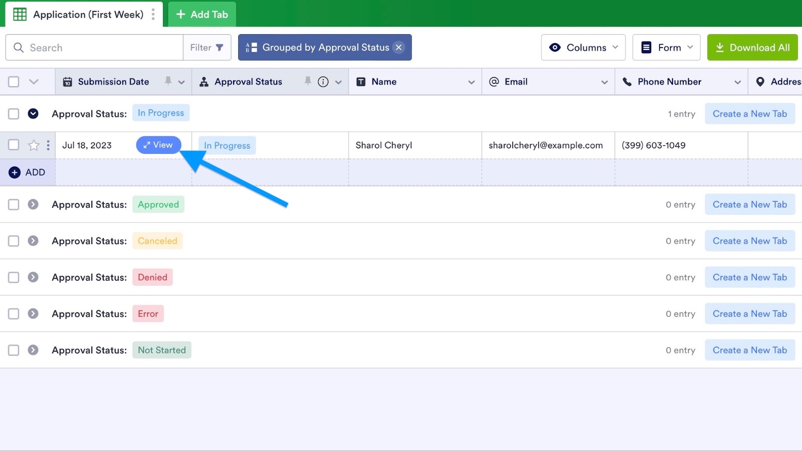Click the pin icon in Approval Status column
Image resolution: width=802 pixels, height=451 pixels.
point(308,81)
